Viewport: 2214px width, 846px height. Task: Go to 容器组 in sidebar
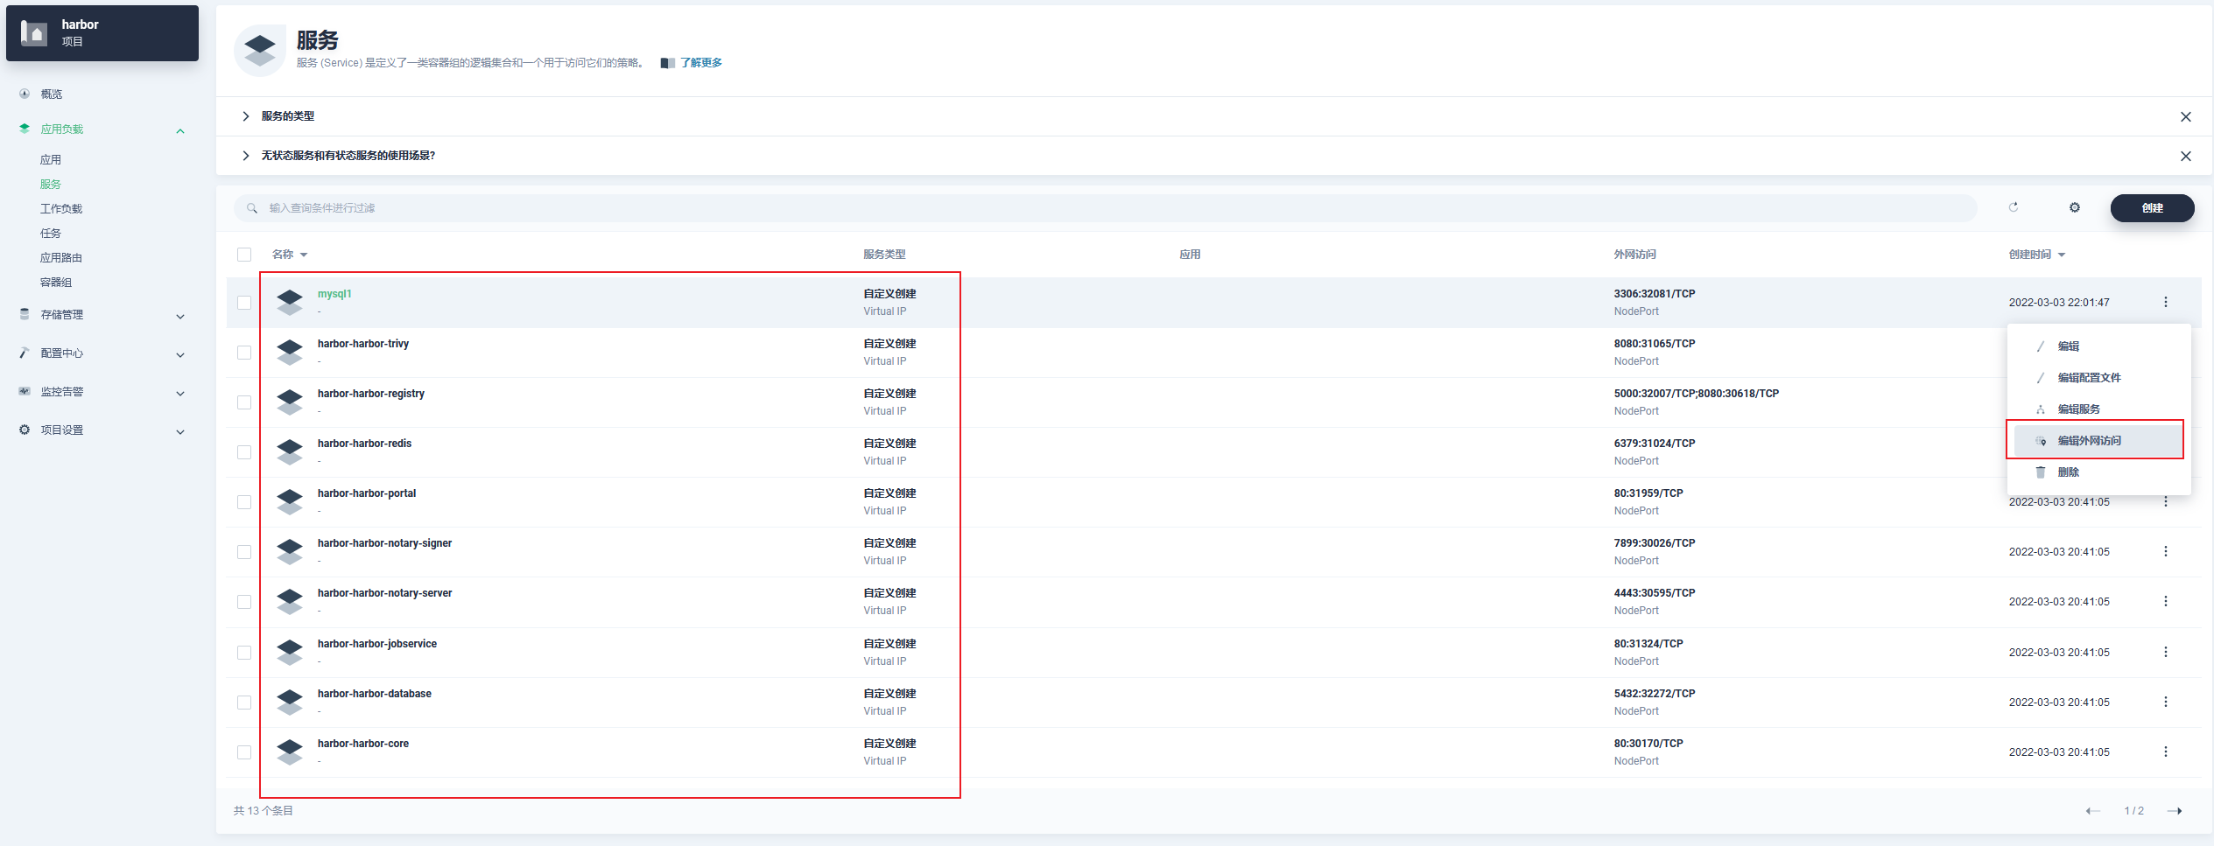56,283
